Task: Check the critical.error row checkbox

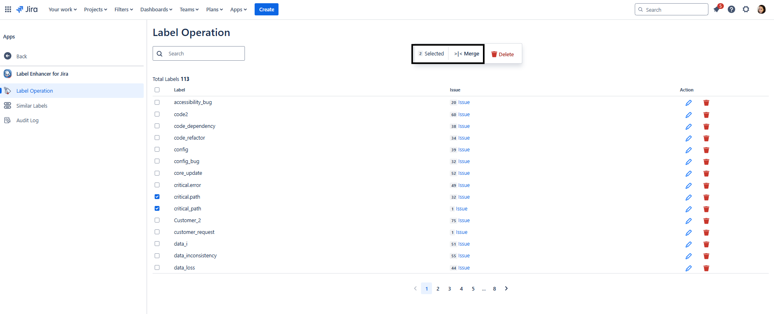Action: (x=157, y=185)
